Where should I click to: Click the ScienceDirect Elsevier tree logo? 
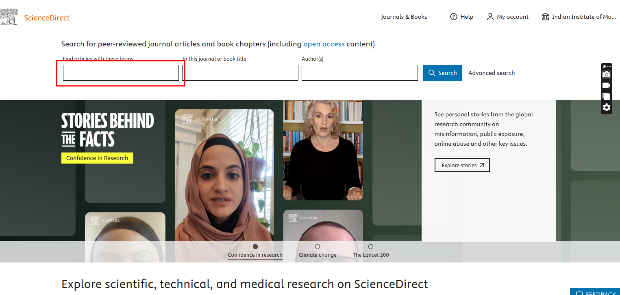(9, 17)
